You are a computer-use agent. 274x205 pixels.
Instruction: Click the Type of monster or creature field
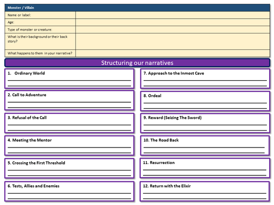173,30
